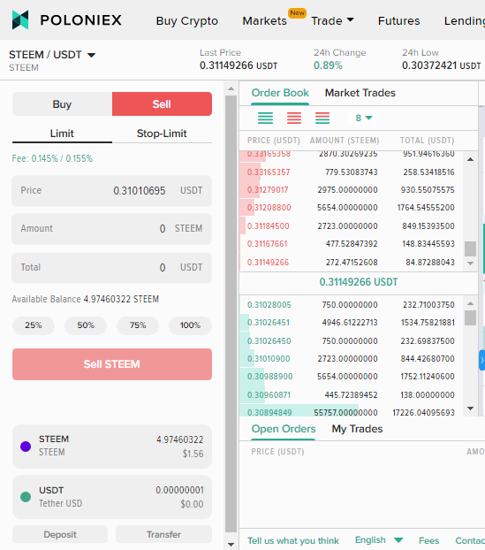Screen dimensions: 485x550
Task: Click the mid-book price 0.31149266 USDT
Action: 359,282
